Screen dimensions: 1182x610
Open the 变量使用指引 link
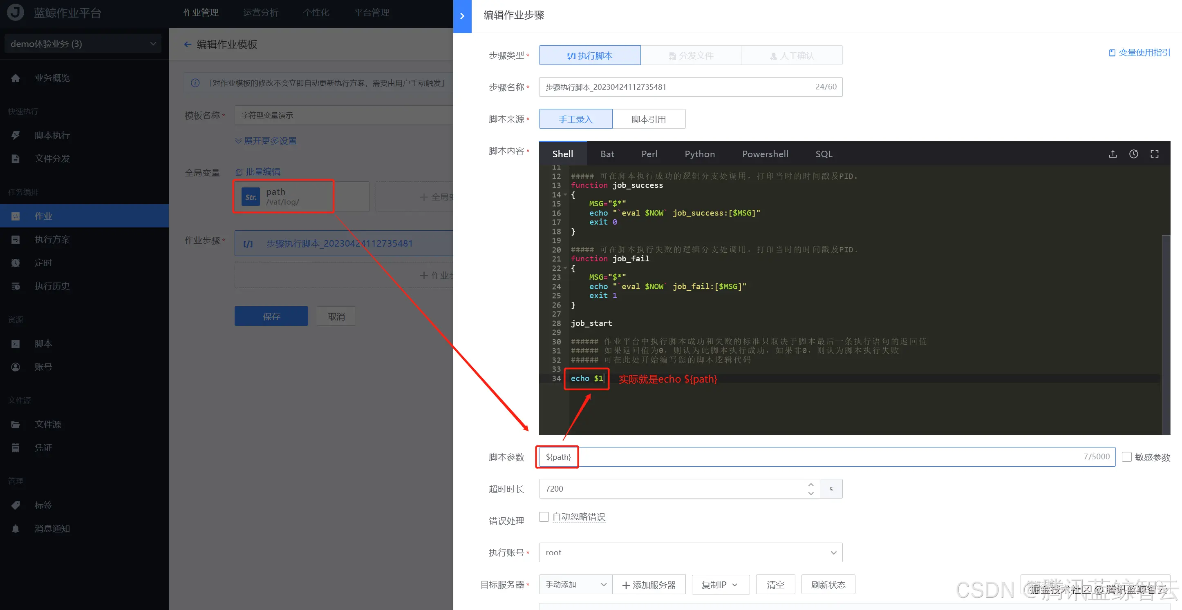(x=1139, y=53)
